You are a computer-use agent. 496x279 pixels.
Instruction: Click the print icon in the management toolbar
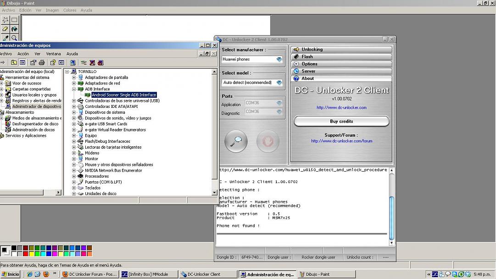pos(42,63)
